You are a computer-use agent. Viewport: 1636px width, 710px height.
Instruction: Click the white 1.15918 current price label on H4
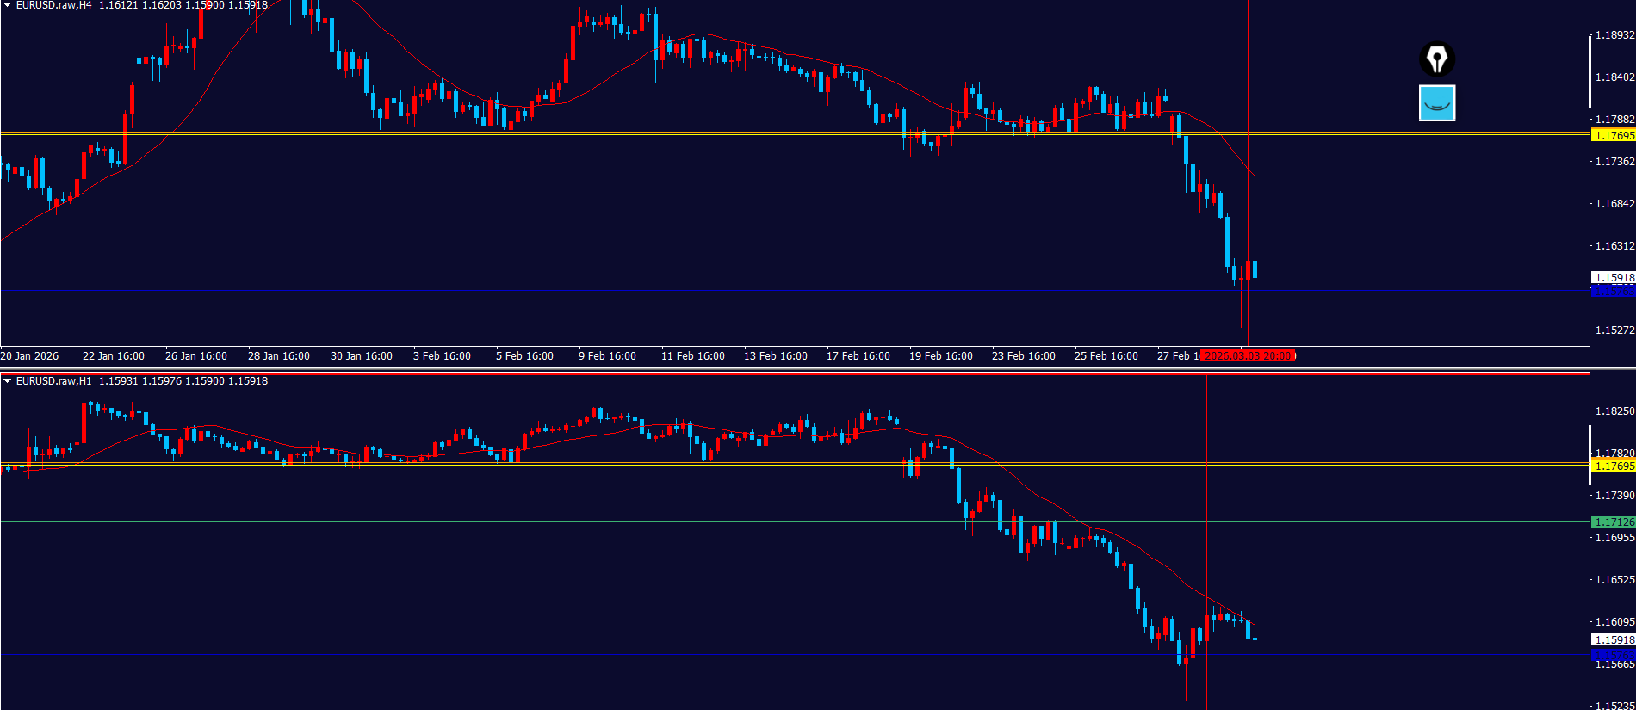tap(1613, 277)
